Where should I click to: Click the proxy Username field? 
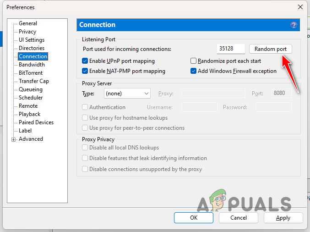click(200, 107)
